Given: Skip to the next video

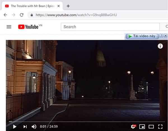Looking at the screenshot, I should pos(25,127).
